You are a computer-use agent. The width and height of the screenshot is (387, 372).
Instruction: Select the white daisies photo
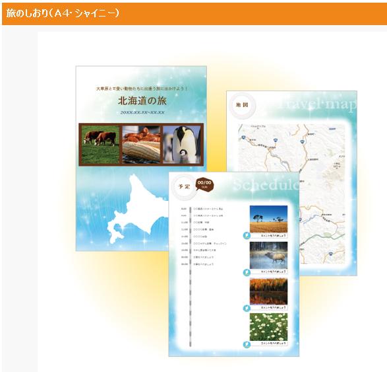(x=268, y=327)
